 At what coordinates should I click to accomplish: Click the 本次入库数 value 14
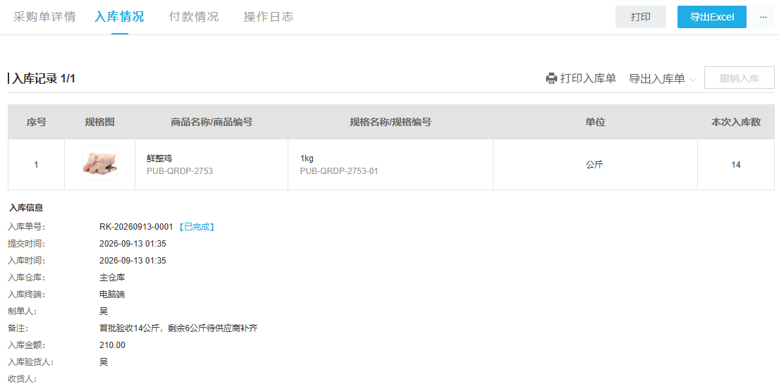[x=736, y=164]
